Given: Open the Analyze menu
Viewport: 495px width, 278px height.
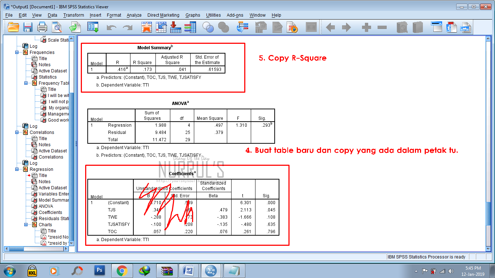Looking at the screenshot, I should (x=134, y=15).
